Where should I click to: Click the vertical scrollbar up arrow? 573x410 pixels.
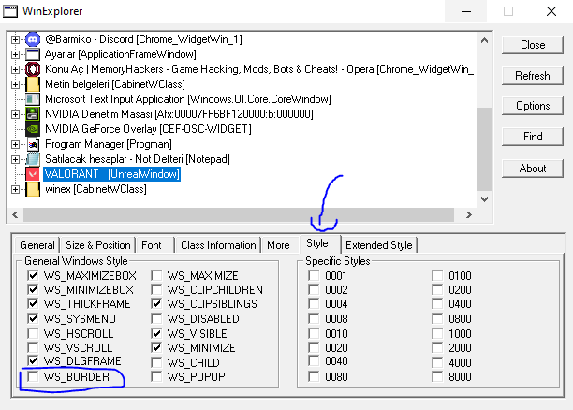[485, 40]
